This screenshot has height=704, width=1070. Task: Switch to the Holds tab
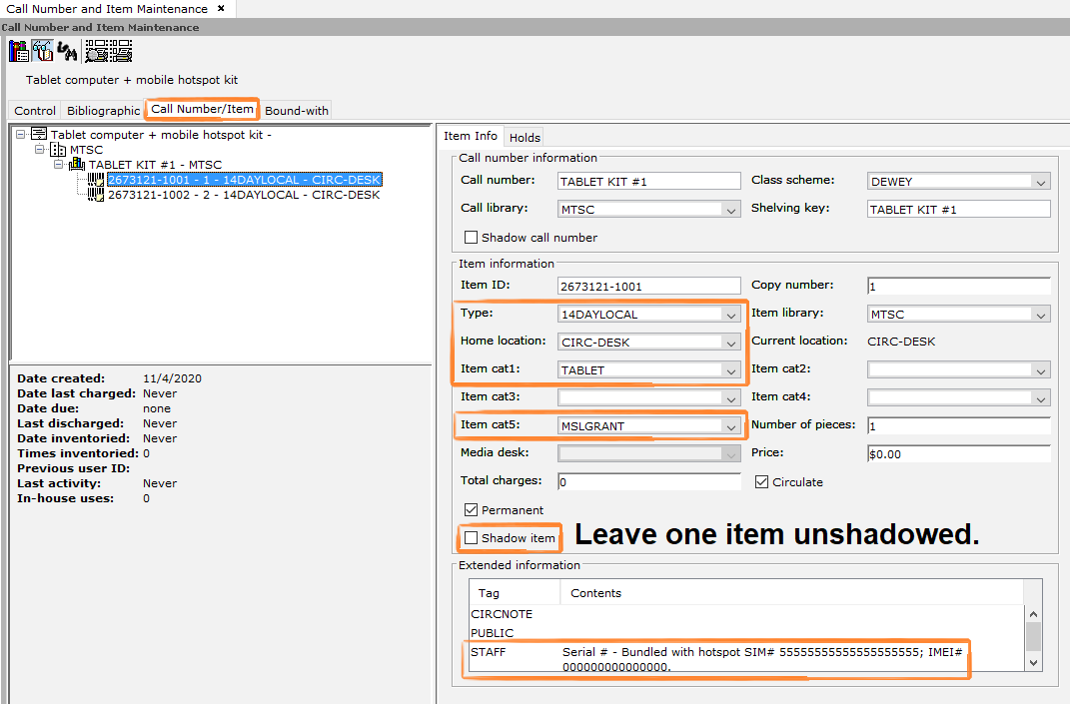524,137
